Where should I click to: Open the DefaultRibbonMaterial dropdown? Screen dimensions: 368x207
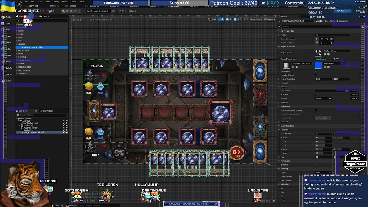302,63
